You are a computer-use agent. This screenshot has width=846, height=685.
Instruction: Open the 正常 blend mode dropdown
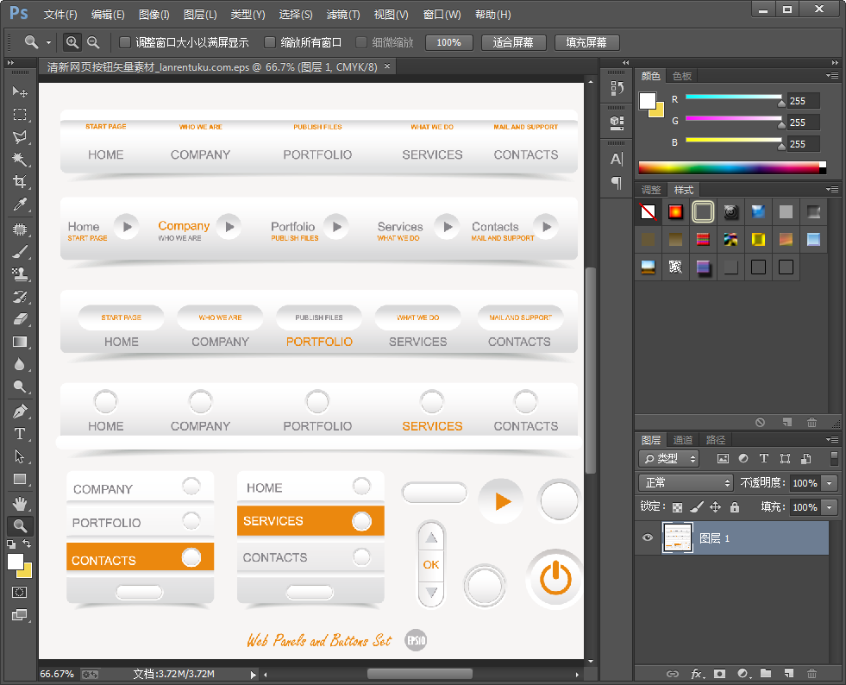686,483
